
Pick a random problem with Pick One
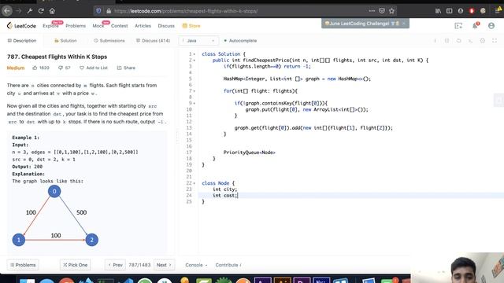pos(76,265)
